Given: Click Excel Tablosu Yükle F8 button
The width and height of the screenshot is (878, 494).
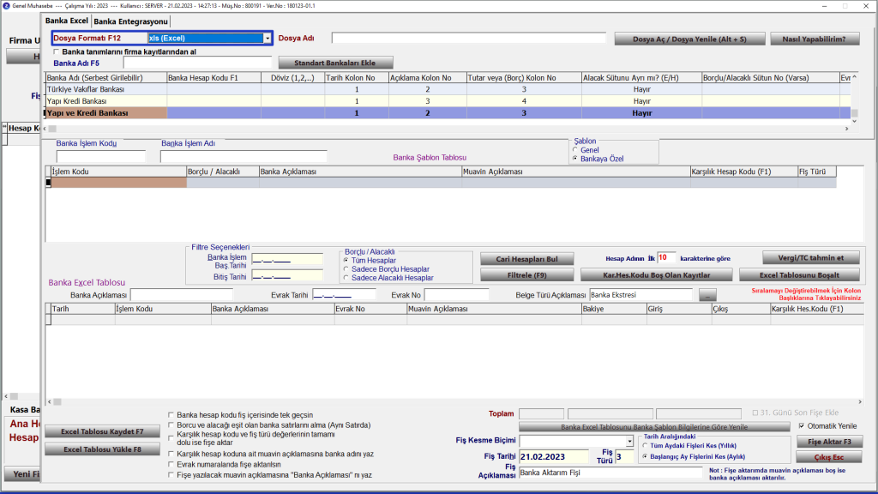Looking at the screenshot, I should pos(103,449).
